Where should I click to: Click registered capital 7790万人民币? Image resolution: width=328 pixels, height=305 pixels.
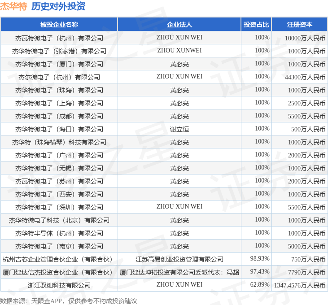coord(306,272)
